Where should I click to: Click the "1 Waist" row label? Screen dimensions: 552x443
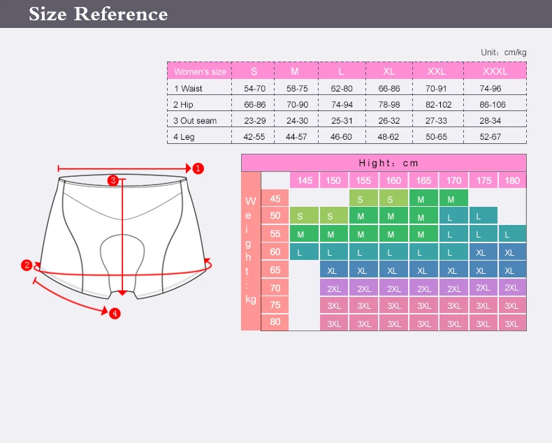[188, 88]
